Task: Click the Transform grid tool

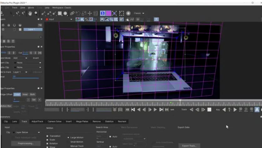Action: tap(96, 13)
